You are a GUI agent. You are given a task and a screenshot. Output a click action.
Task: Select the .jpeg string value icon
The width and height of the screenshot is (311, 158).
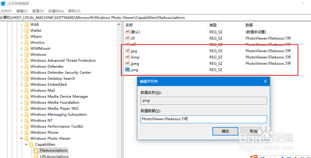127,64
